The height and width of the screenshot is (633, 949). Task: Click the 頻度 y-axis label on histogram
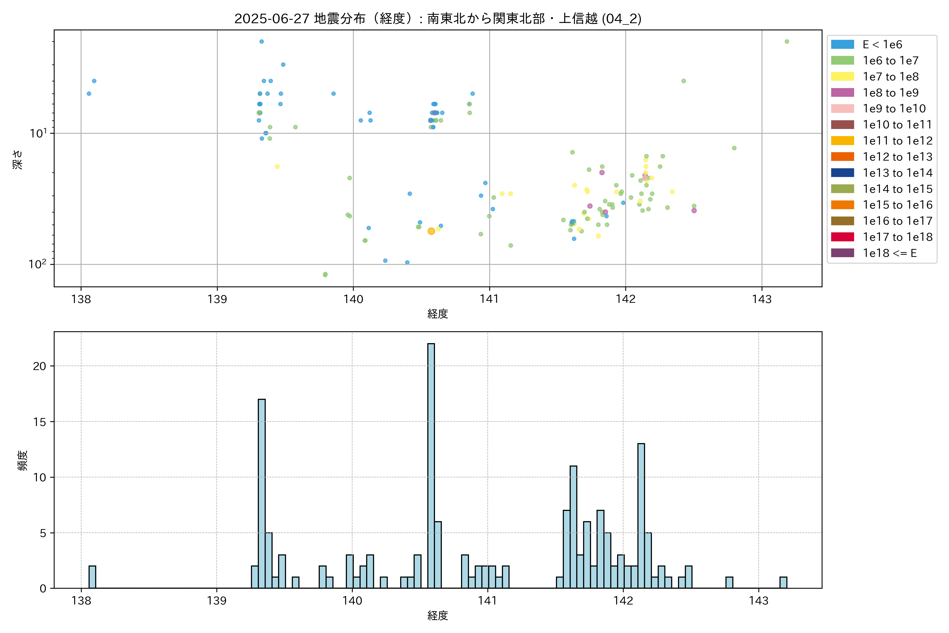coord(23,460)
